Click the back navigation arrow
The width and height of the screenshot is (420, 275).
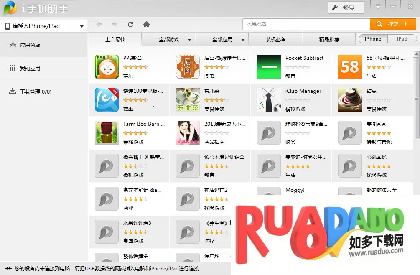[99, 24]
